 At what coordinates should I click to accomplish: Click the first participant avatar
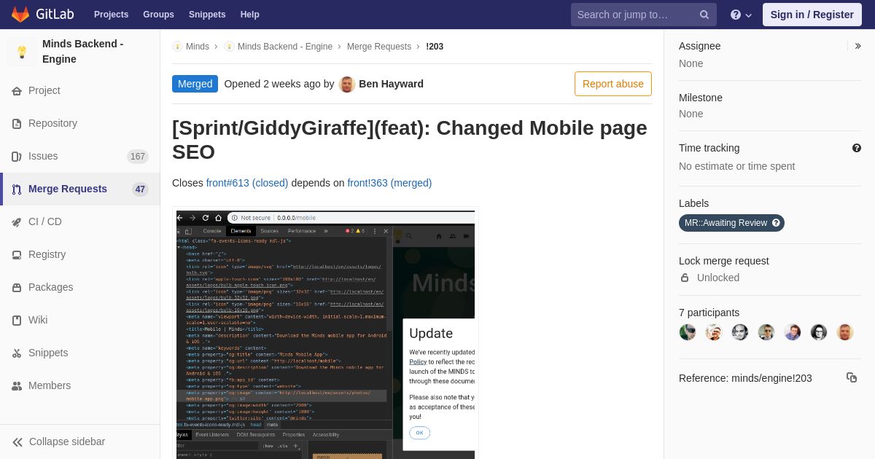click(688, 332)
